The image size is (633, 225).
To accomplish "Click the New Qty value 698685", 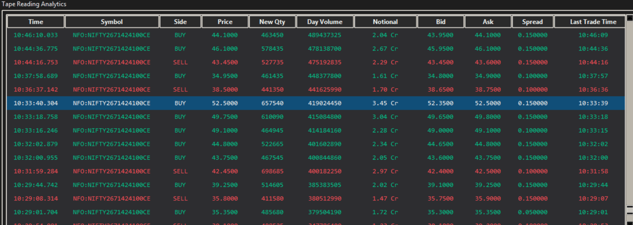I will pyautogui.click(x=272, y=171).
